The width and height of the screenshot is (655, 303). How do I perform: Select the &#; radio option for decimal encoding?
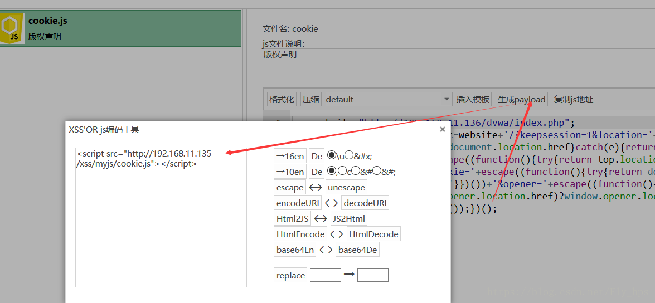[x=377, y=170]
